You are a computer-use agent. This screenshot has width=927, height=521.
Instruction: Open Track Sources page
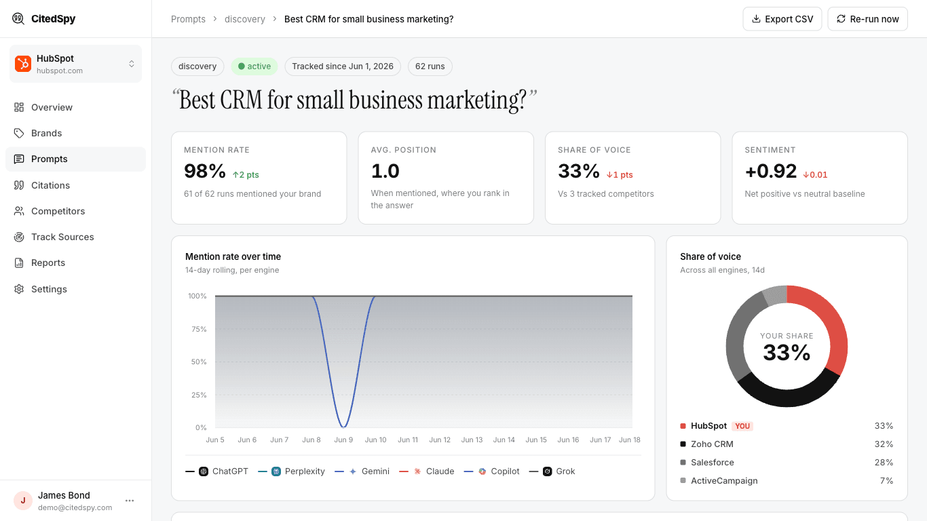[75, 237]
